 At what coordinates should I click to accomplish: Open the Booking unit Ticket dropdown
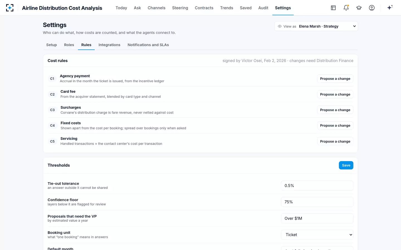pos(317,235)
